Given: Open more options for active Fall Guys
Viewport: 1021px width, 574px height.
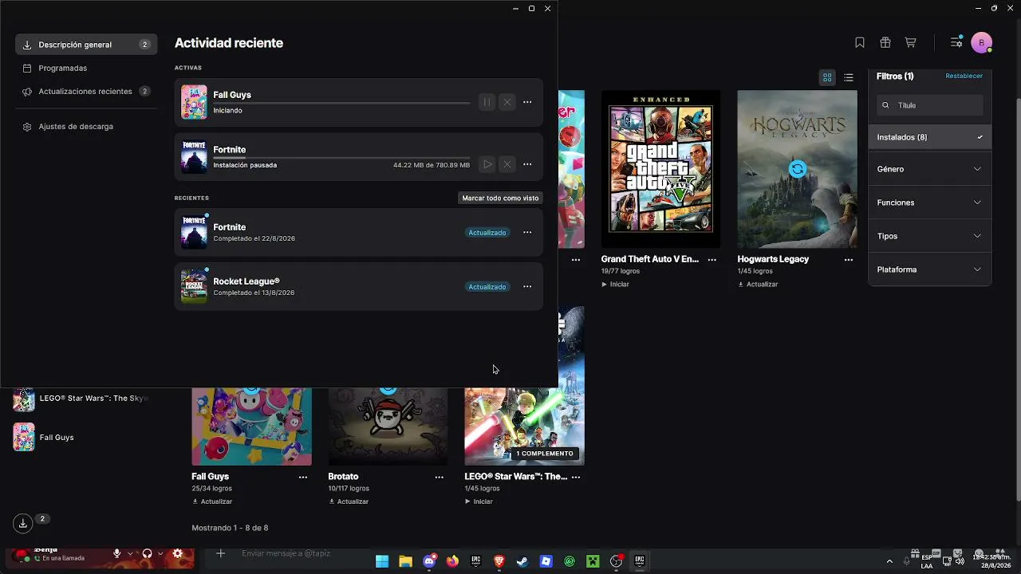Looking at the screenshot, I should (527, 102).
